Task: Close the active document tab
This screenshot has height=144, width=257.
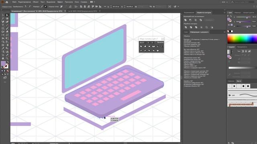Action: 65,11
